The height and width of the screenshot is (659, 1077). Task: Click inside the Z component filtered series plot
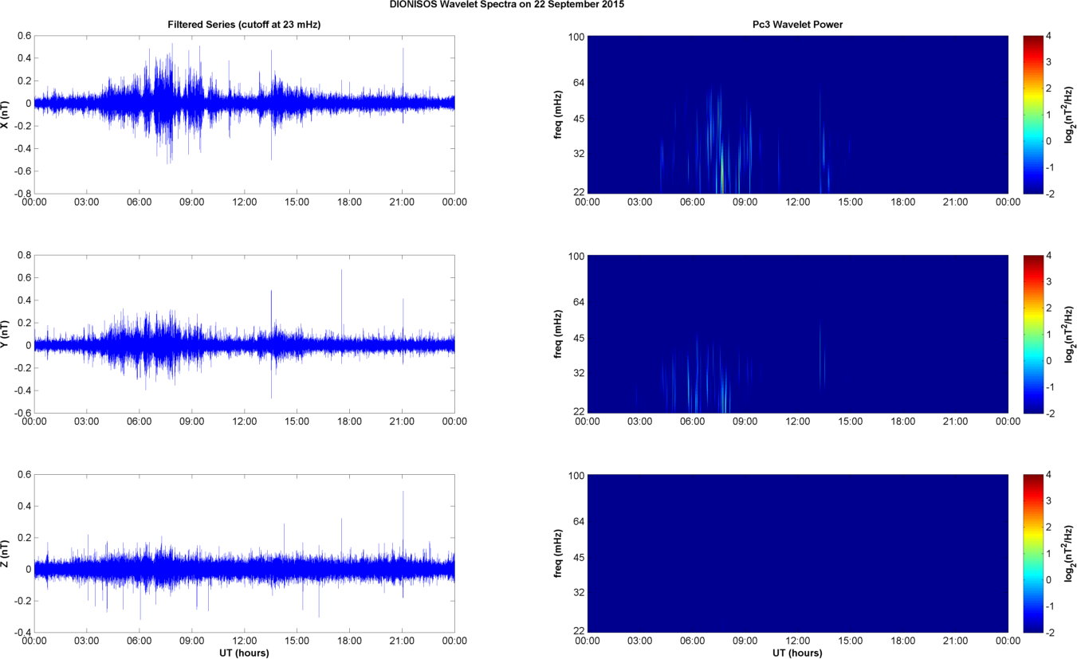pyautogui.click(x=244, y=553)
